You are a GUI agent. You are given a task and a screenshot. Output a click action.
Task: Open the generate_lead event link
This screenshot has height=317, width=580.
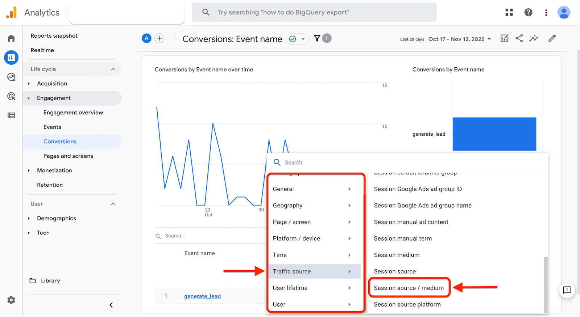202,296
